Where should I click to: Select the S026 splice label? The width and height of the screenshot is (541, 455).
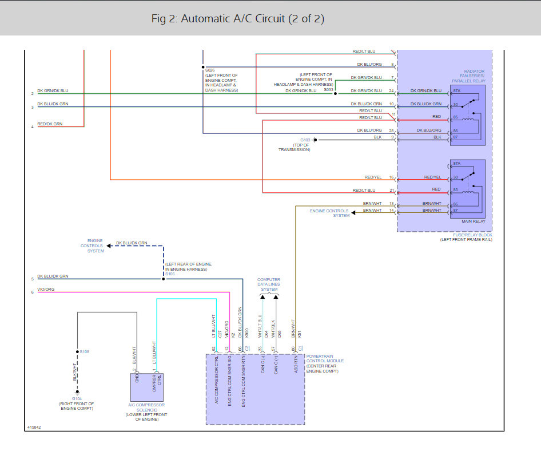tap(210, 70)
